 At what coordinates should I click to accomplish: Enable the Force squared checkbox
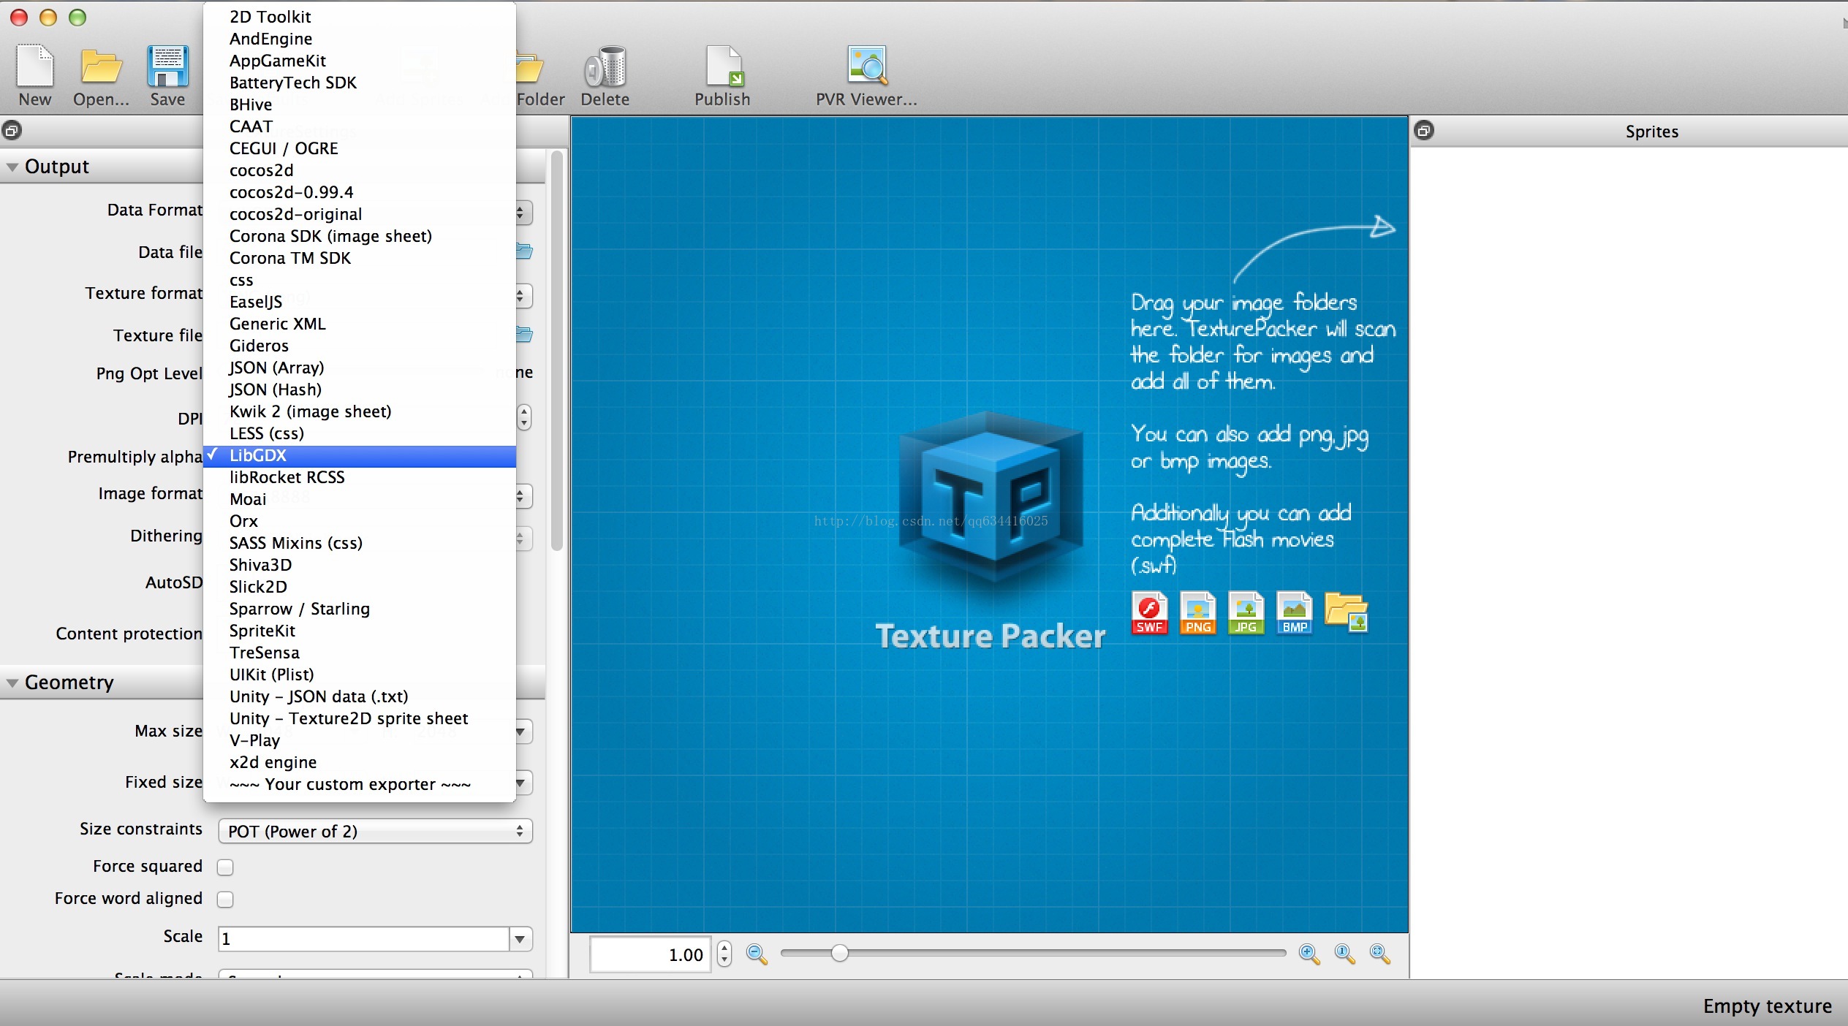tap(225, 867)
